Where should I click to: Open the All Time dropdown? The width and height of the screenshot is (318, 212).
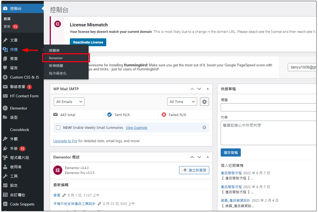point(182,102)
